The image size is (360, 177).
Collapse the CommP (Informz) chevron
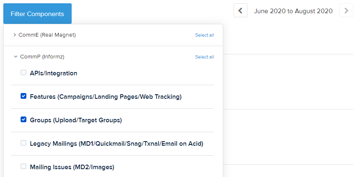[16, 57]
